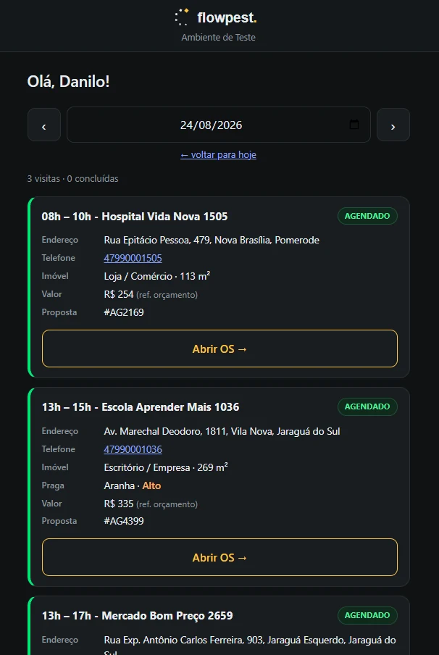
Task: Click the date field 24/08/2026
Action: pos(219,125)
